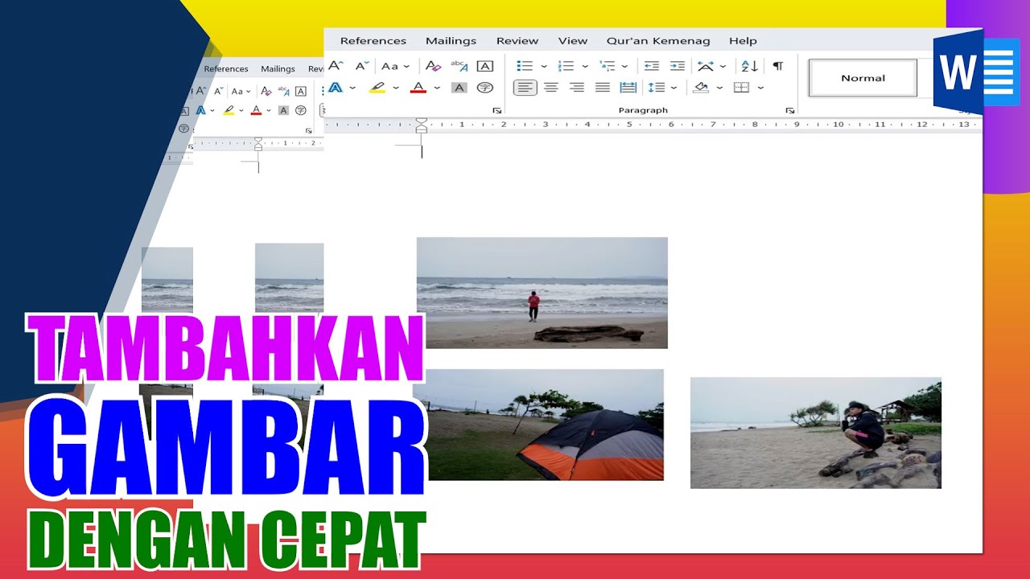Expand Multilevel List dropdown arrow
Image resolution: width=1030 pixels, height=579 pixels.
(x=625, y=66)
